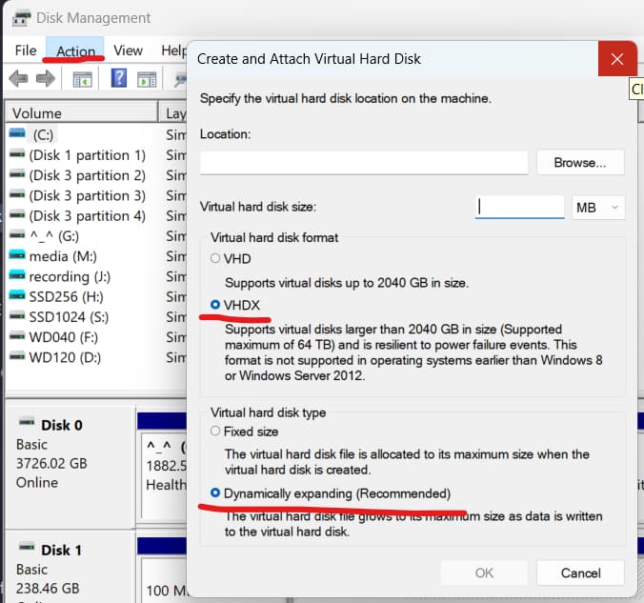The height and width of the screenshot is (603, 644).
Task: Click the virtual hard disk size field
Action: [x=519, y=207]
